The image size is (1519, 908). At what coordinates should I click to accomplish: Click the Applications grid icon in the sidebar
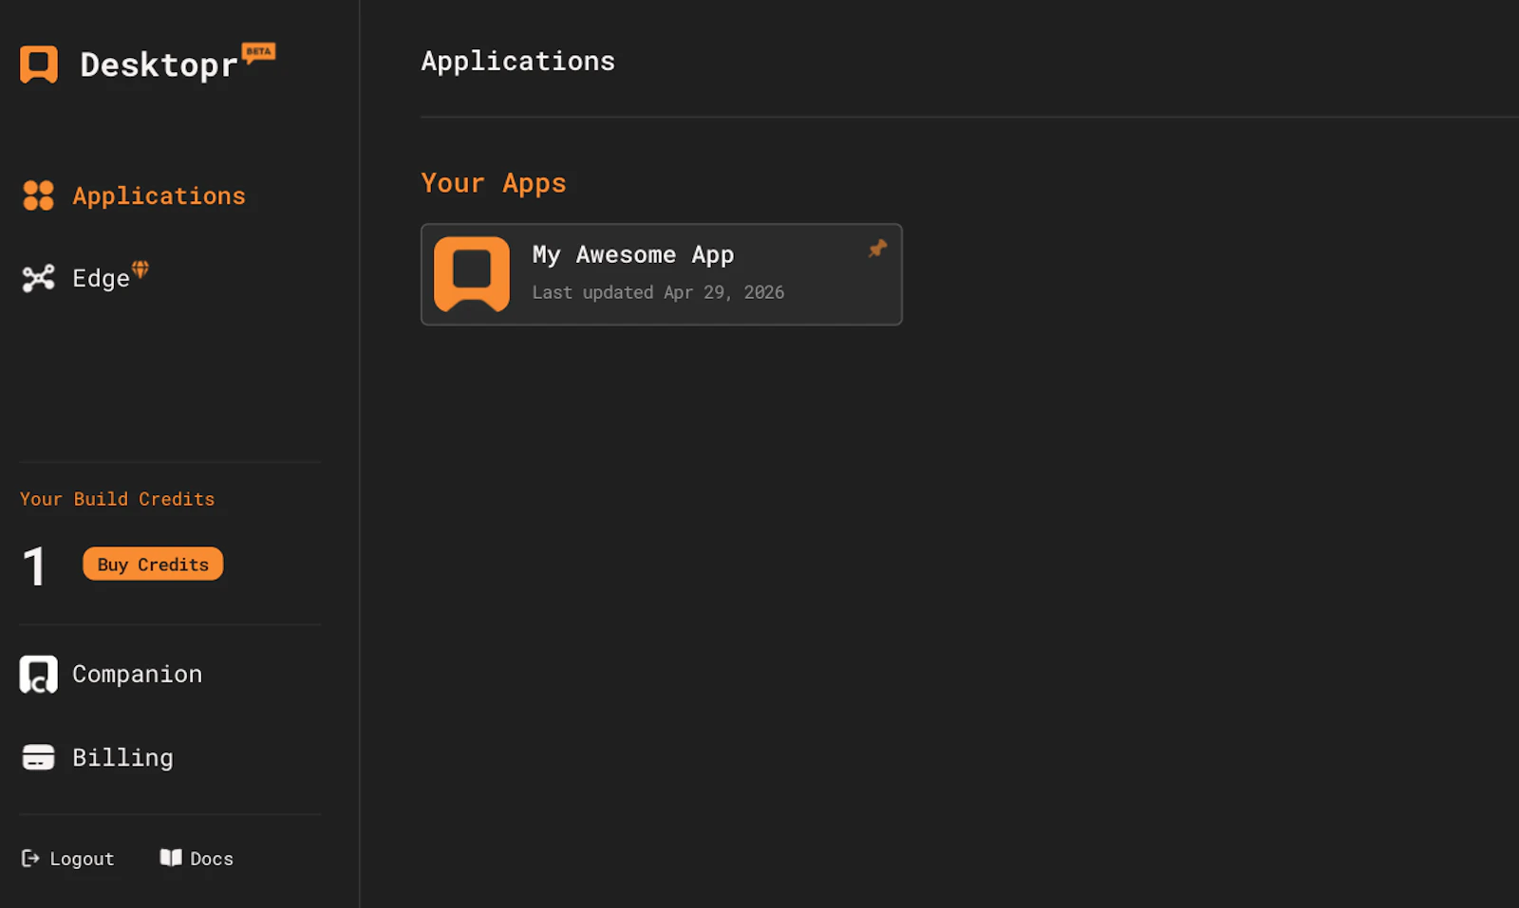(x=38, y=195)
